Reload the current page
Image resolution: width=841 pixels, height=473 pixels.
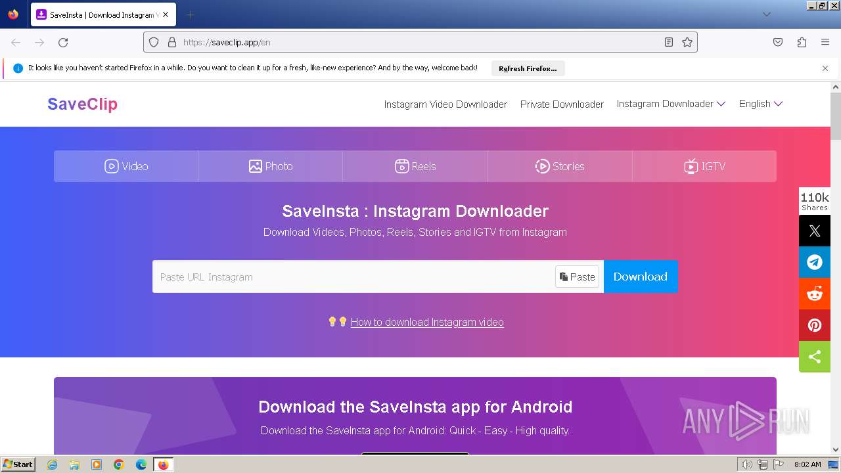point(63,42)
